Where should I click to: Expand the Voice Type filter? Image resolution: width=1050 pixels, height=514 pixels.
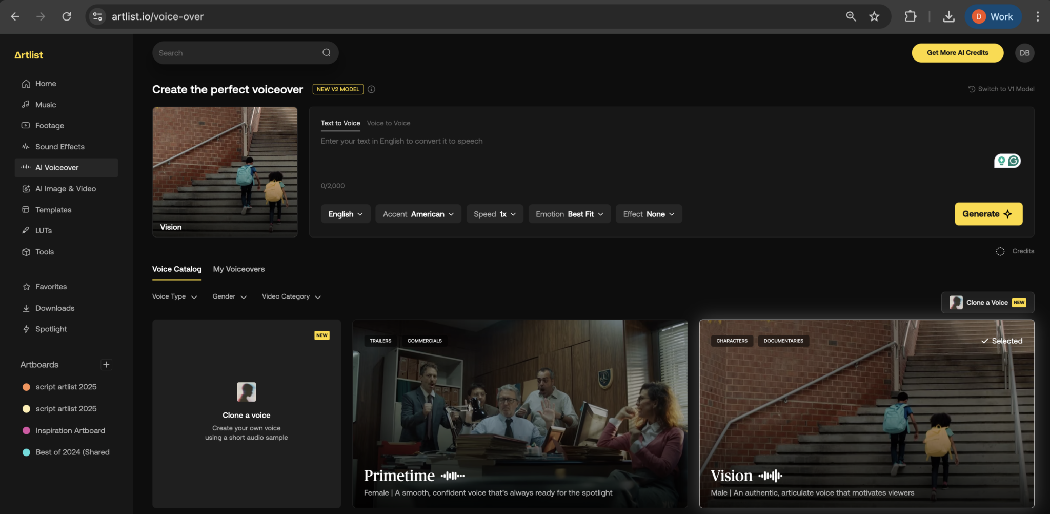pyautogui.click(x=174, y=296)
